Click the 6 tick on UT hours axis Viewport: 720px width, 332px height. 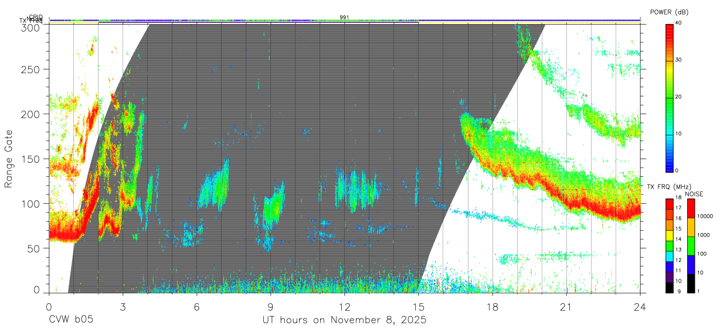[x=196, y=306]
